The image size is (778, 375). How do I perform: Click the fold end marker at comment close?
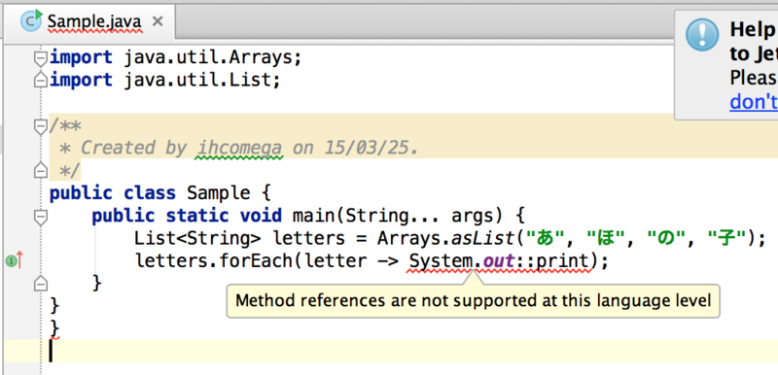pos(40,170)
